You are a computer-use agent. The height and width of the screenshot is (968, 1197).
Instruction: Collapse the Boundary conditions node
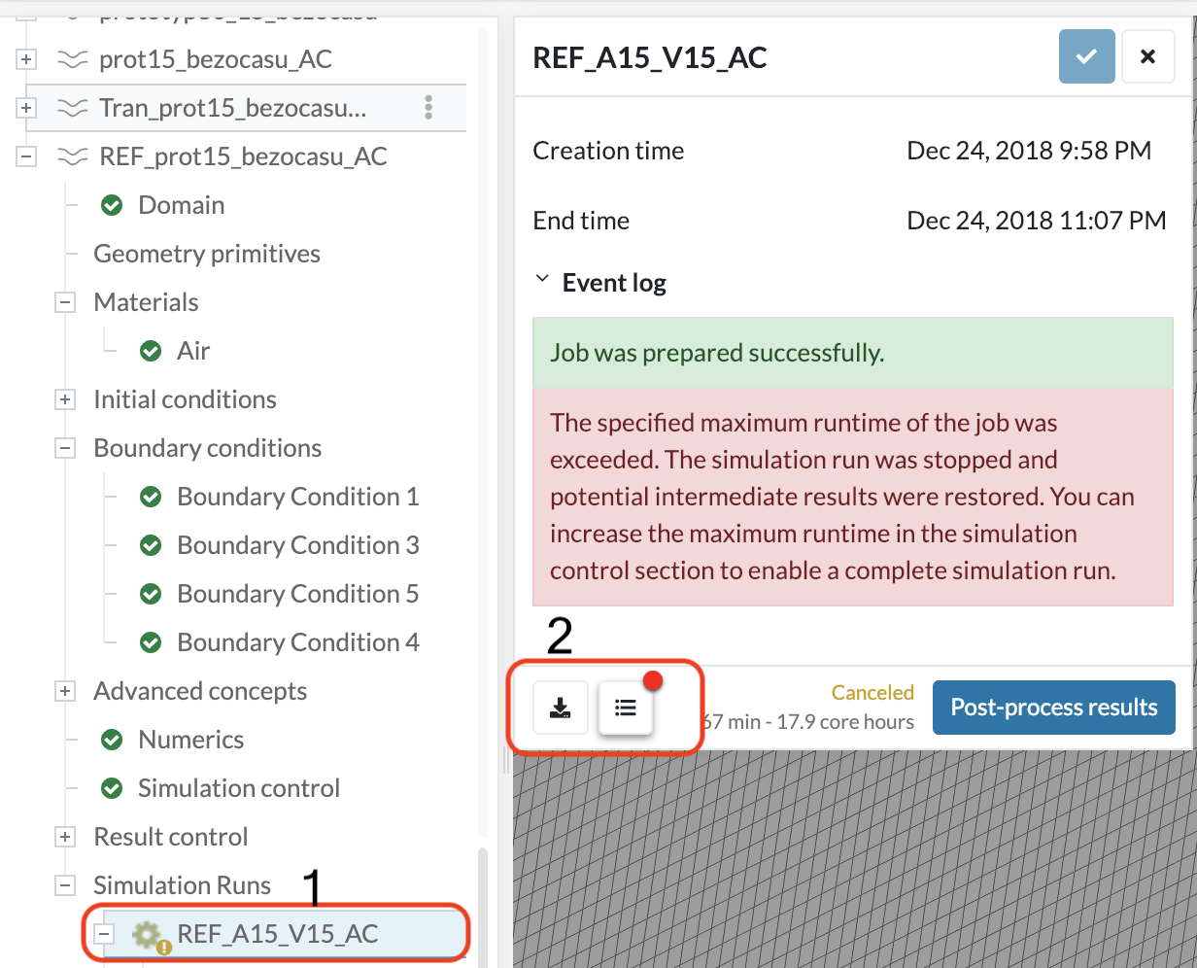pyautogui.click(x=65, y=448)
